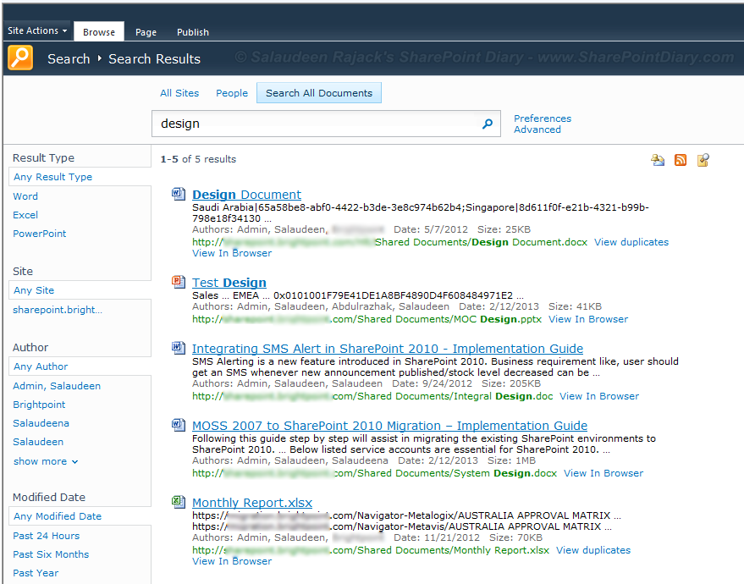Select the All Sites search scope tab
This screenshot has height=584, width=744.
click(179, 93)
